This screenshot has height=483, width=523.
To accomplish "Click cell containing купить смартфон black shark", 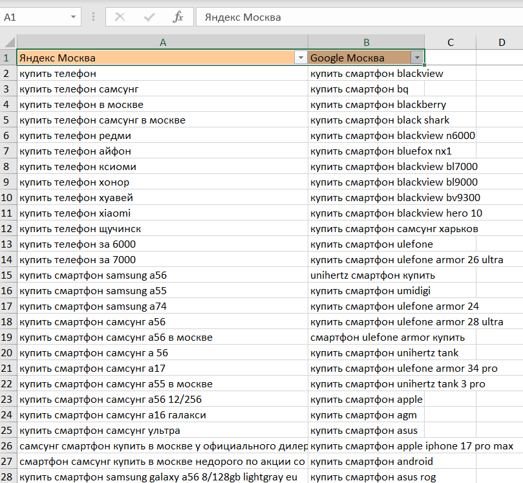I will [x=366, y=120].
